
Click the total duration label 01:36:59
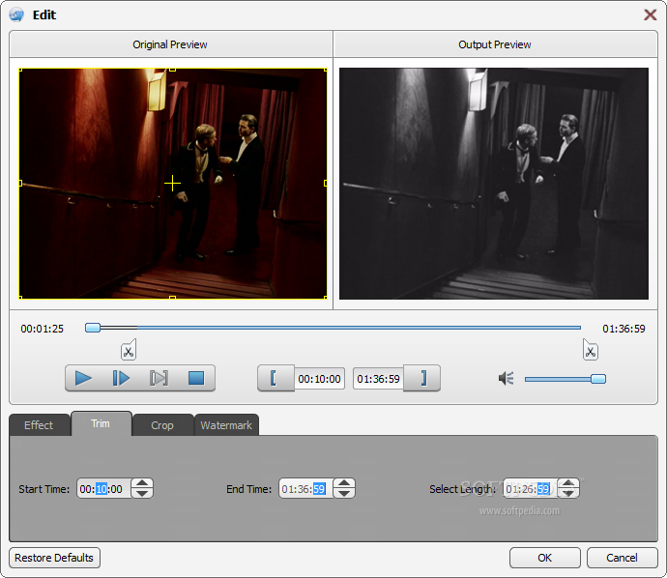tap(623, 329)
